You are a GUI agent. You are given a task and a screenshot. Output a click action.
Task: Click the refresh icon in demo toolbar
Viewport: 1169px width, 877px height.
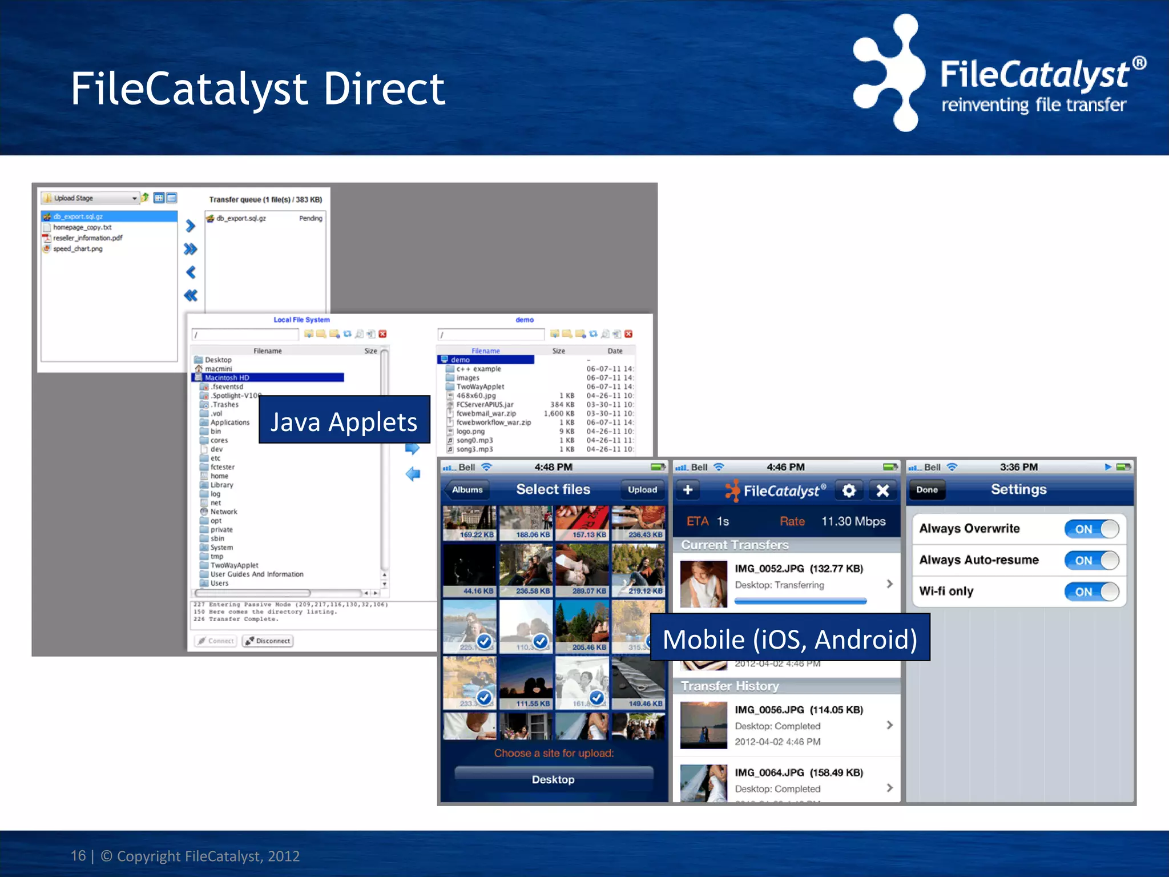[593, 334]
